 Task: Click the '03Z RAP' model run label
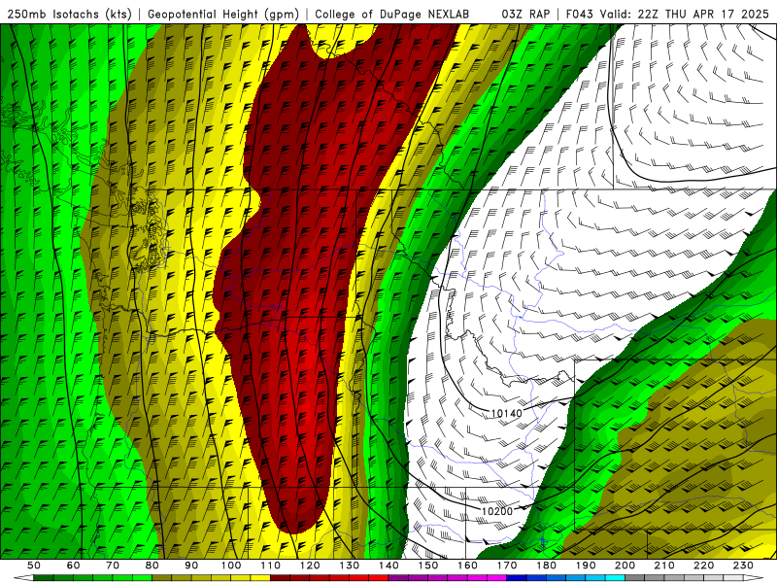[525, 14]
